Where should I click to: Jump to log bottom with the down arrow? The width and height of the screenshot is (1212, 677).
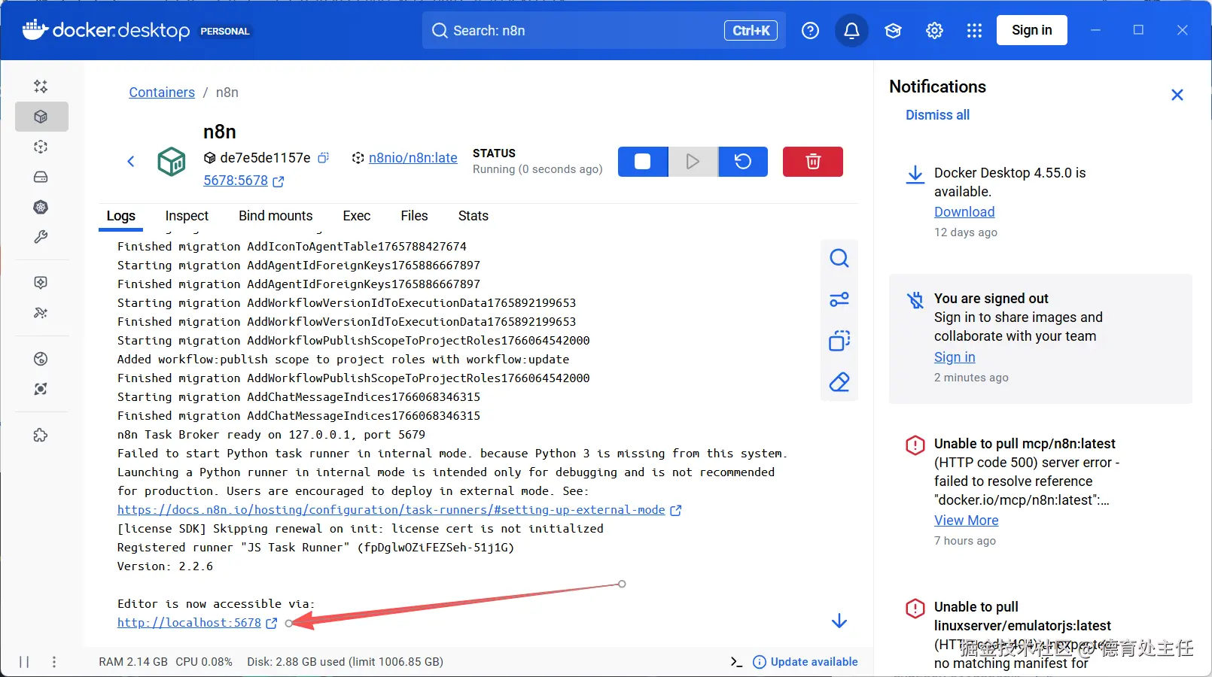839,621
